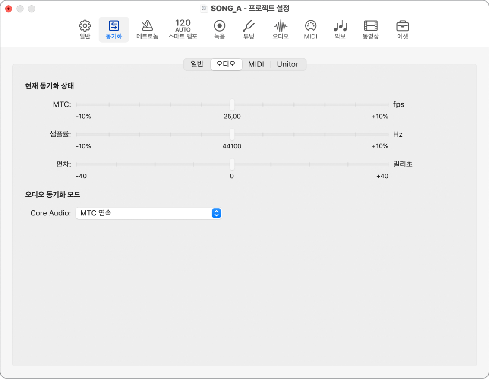Switch to the Unitor sub-tab
Screen dimensions: 489x379
click(287, 64)
